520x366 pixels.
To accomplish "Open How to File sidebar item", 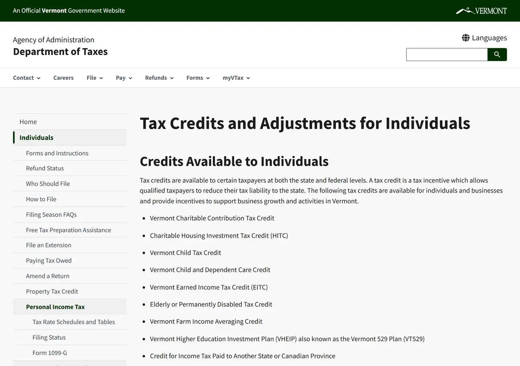I will (70, 199).
